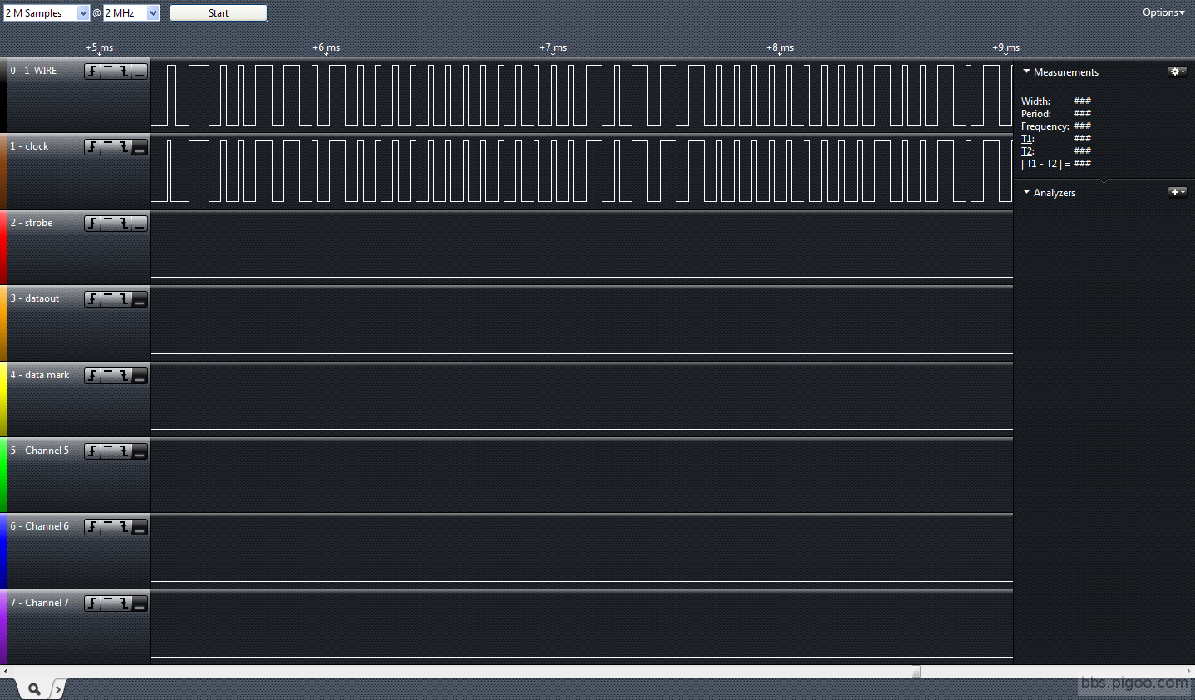Open the next tab with the chevron
Image resolution: width=1195 pixels, height=700 pixels.
(x=57, y=689)
